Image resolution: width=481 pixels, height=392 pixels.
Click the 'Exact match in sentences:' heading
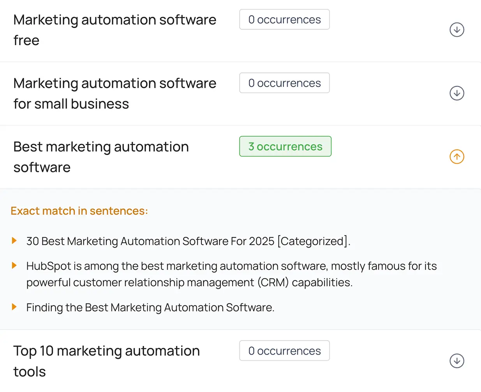[x=79, y=211]
